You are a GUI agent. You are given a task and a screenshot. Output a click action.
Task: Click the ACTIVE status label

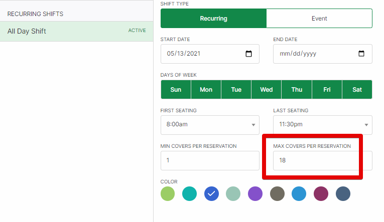137,30
